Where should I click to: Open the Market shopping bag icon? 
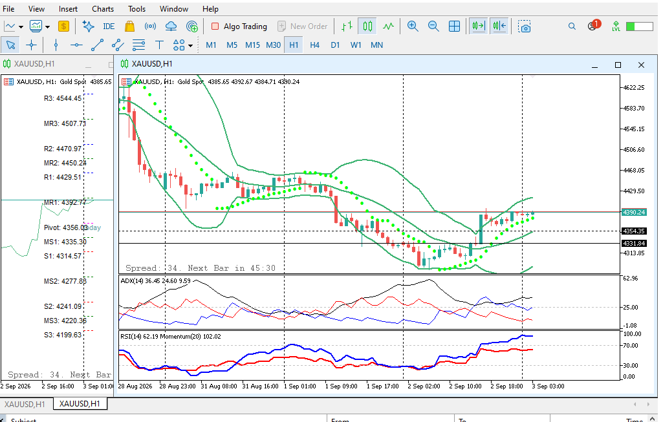coord(130,26)
